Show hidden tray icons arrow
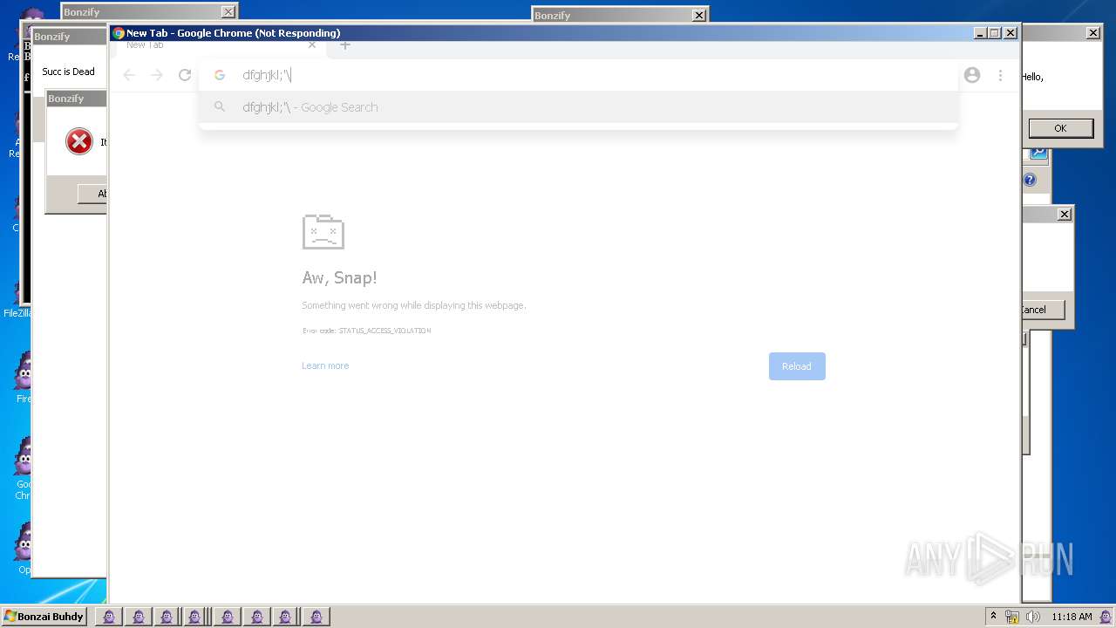The height and width of the screenshot is (628, 1116). tap(993, 616)
